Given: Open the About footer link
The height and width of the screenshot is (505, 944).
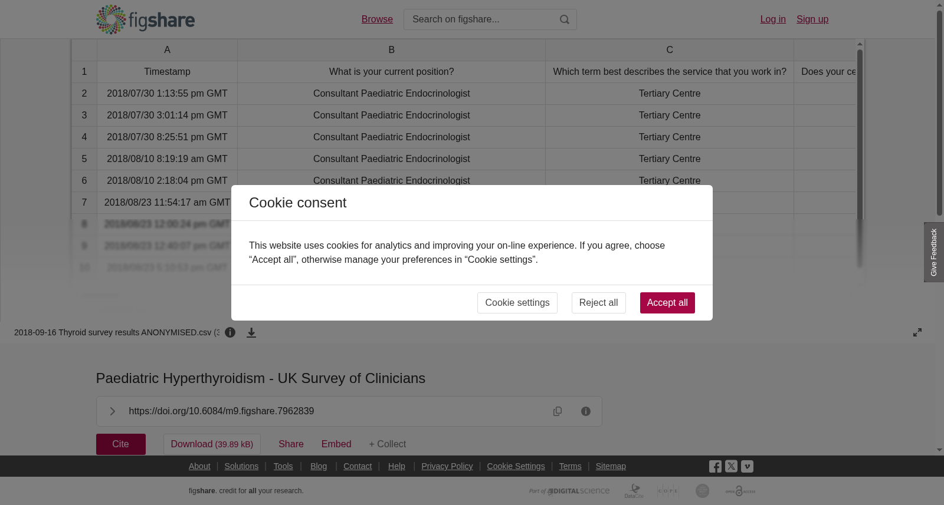Looking at the screenshot, I should pyautogui.click(x=199, y=466).
